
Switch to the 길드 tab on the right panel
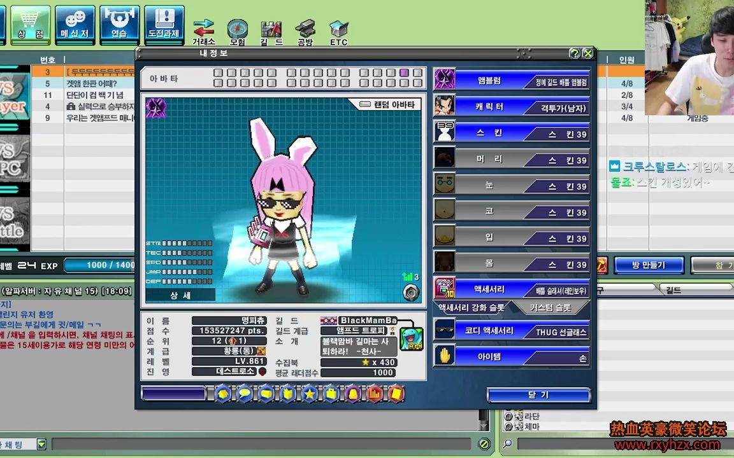(673, 290)
